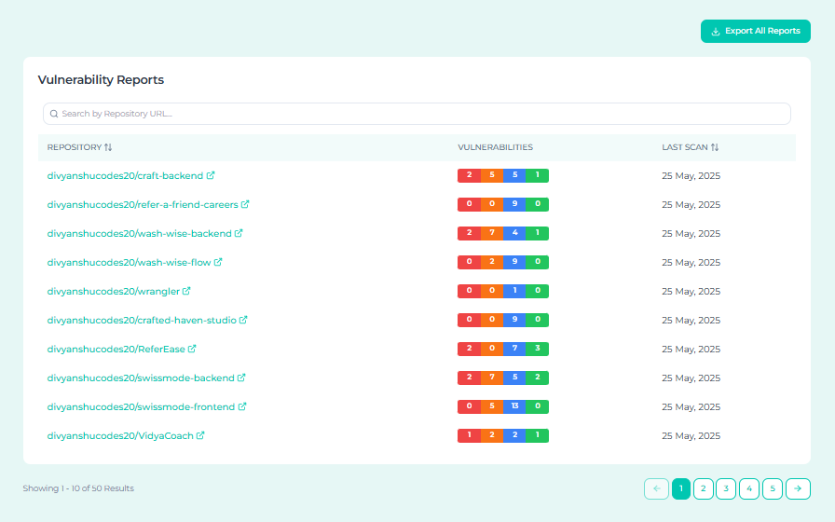Click green badge showing 3 for ReferEase
This screenshot has height=522, width=835.
[538, 349]
